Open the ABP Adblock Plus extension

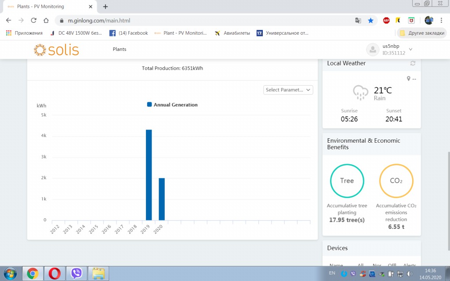coord(386,20)
